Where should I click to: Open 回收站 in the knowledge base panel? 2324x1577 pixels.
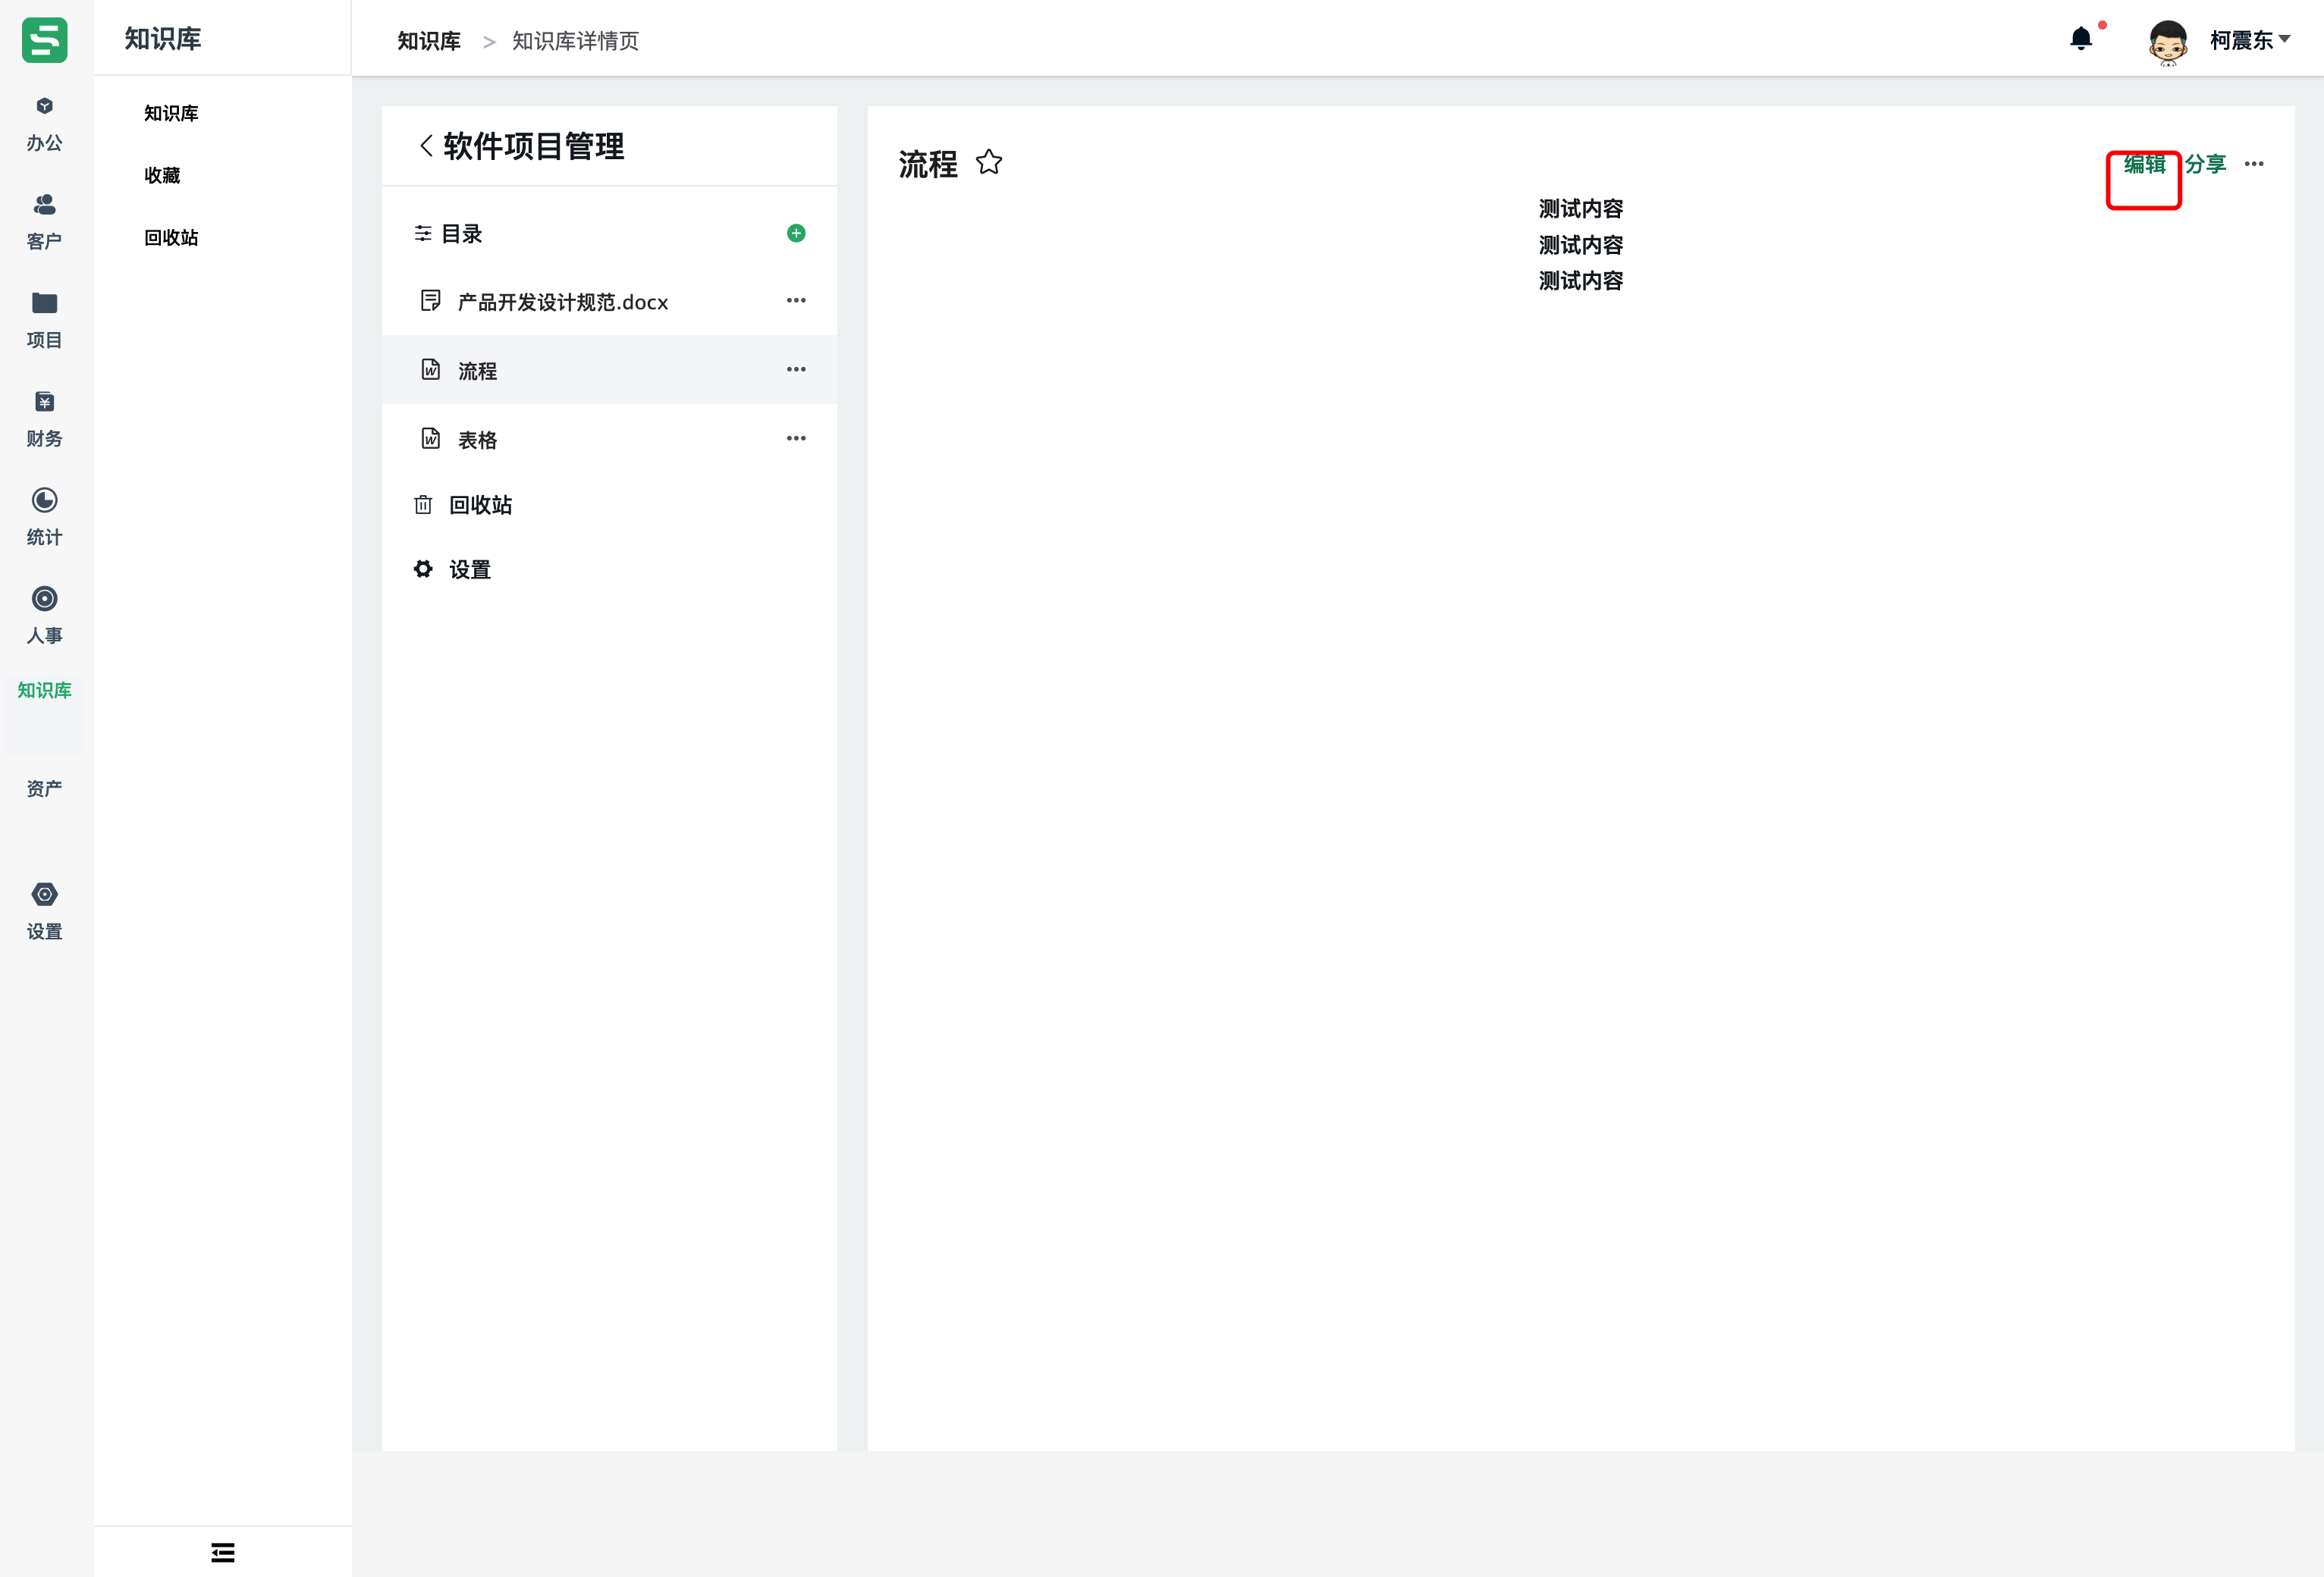[x=481, y=505]
